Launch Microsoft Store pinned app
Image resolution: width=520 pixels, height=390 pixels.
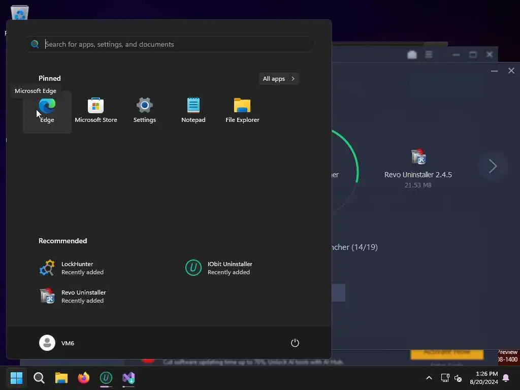96,111
